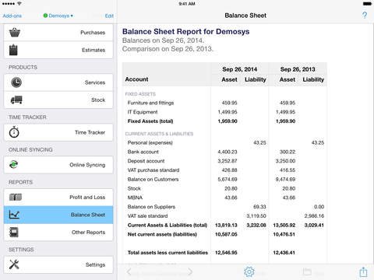Select the Profit and Loss report
The height and width of the screenshot is (280, 374).
58,198
